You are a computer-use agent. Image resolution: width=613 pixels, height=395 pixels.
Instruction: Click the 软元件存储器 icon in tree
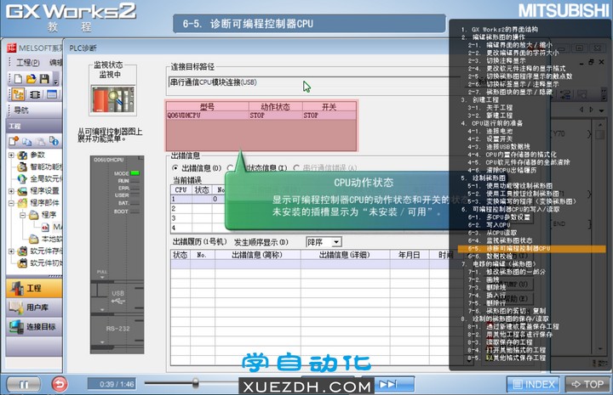23,251
